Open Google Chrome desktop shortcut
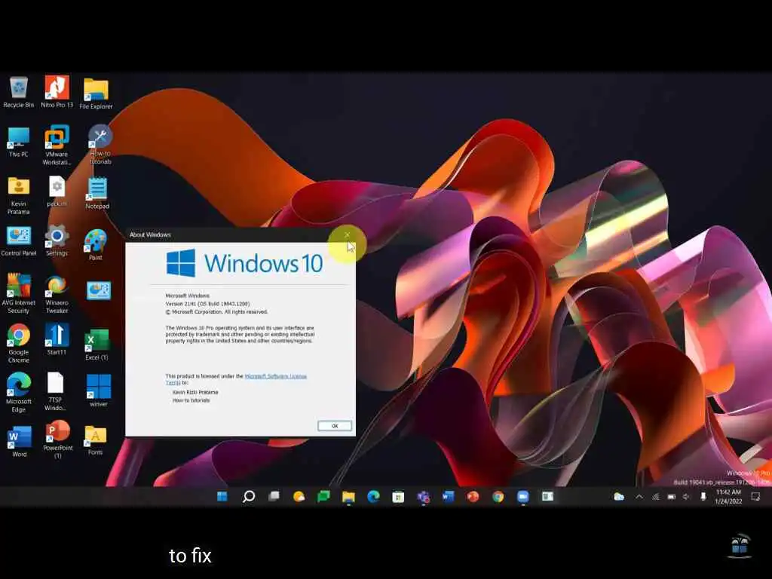Image resolution: width=772 pixels, height=579 pixels. tap(19, 343)
